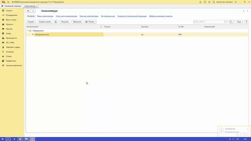The width and height of the screenshot is (251, 141).
Task: Click the Комментарий column header
Action: pos(226,27)
